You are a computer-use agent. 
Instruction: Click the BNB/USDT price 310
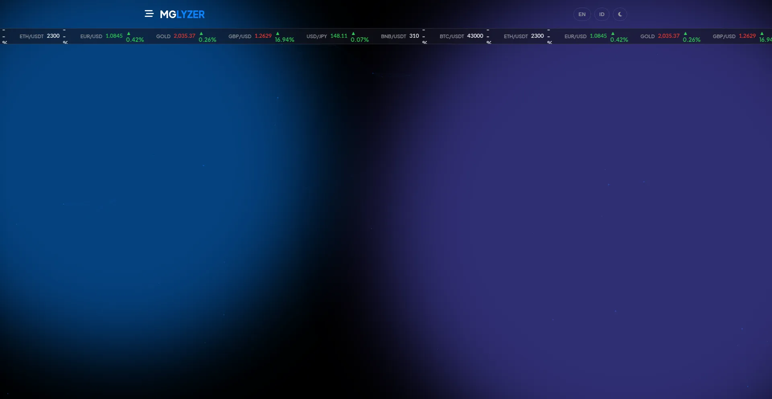coord(414,36)
